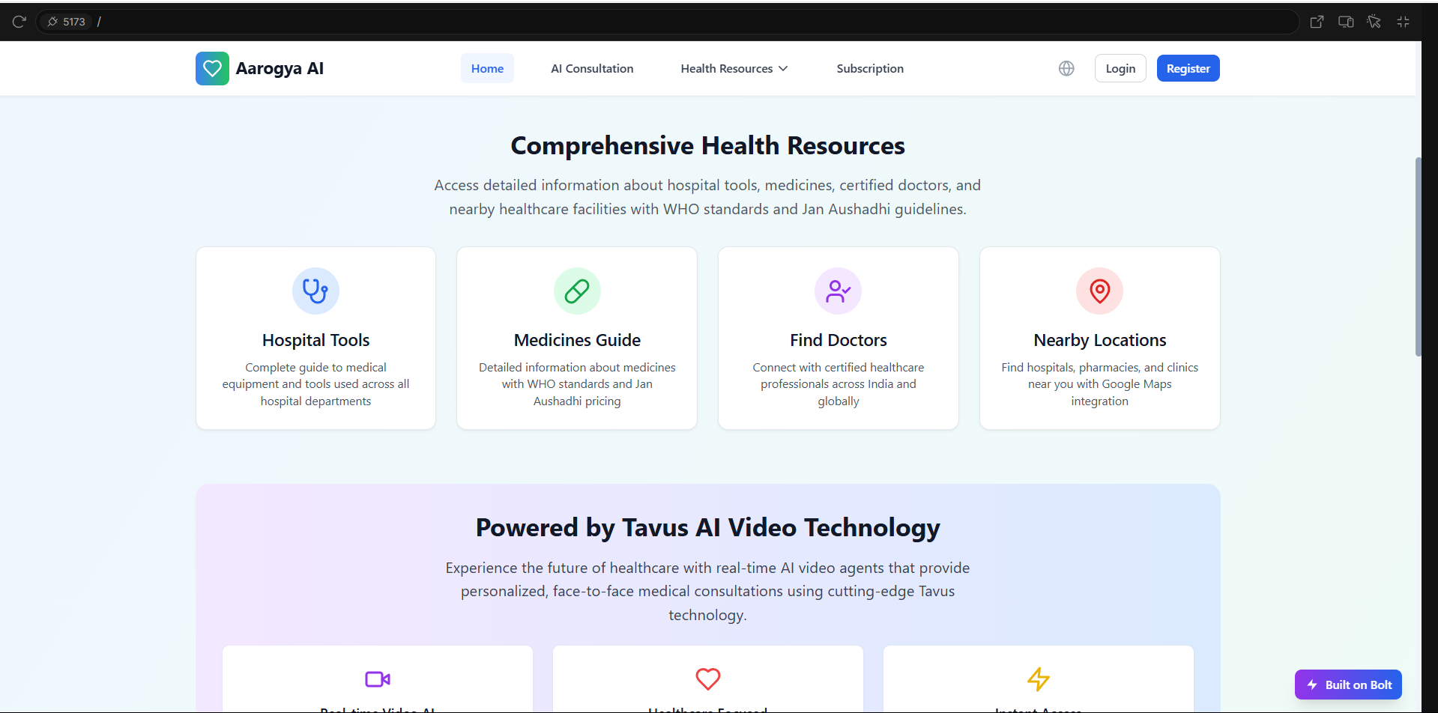Image resolution: width=1438 pixels, height=713 pixels.
Task: Click the yellow lightning bolt icon
Action: [1039, 679]
